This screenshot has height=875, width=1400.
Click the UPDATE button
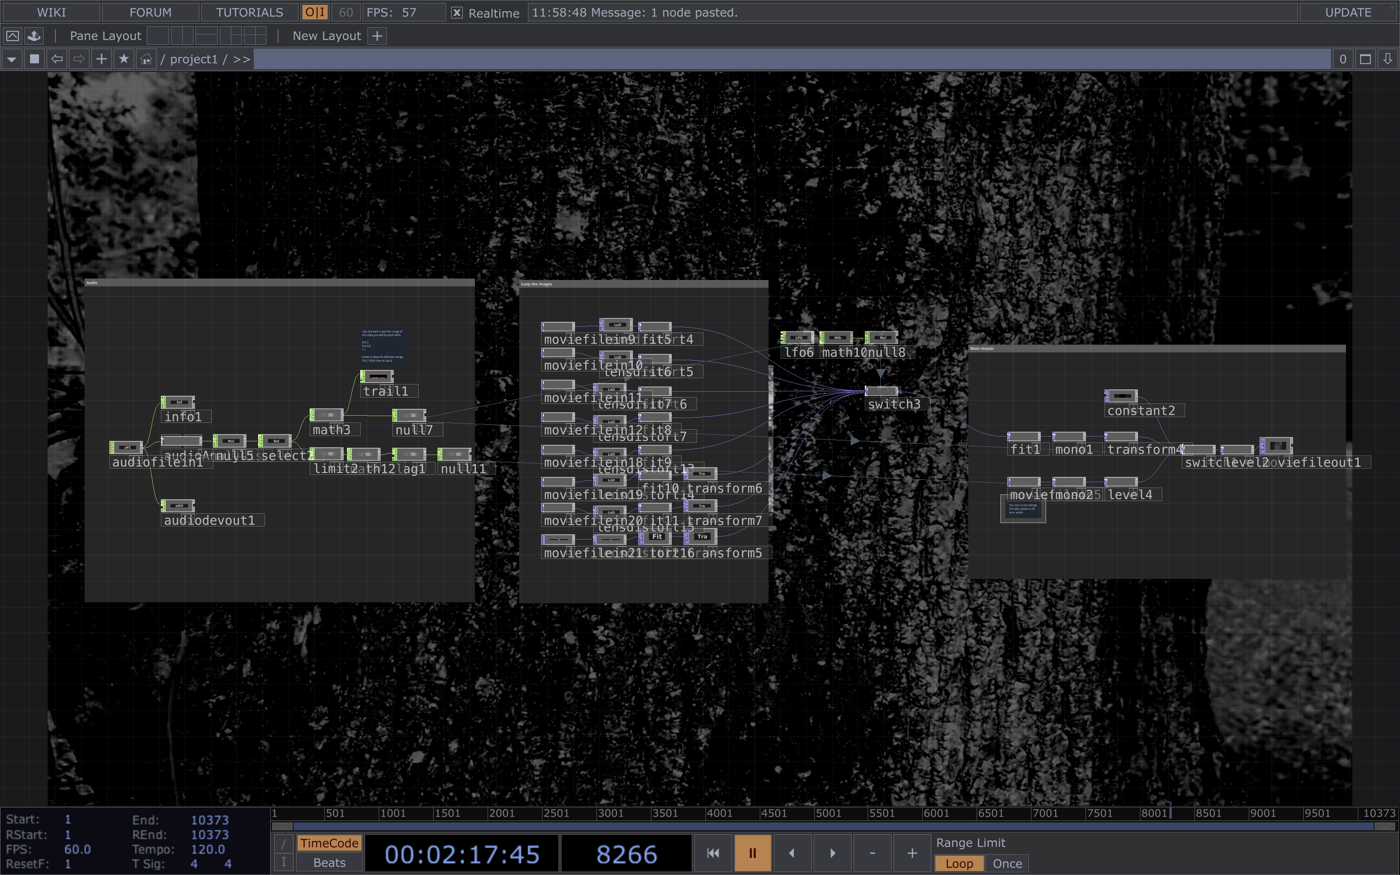[1348, 12]
